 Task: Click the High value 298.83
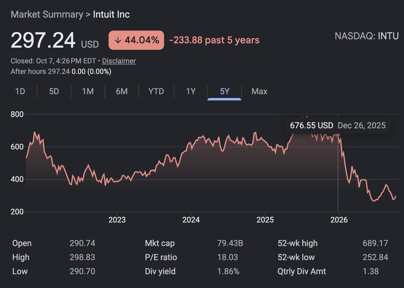click(82, 257)
